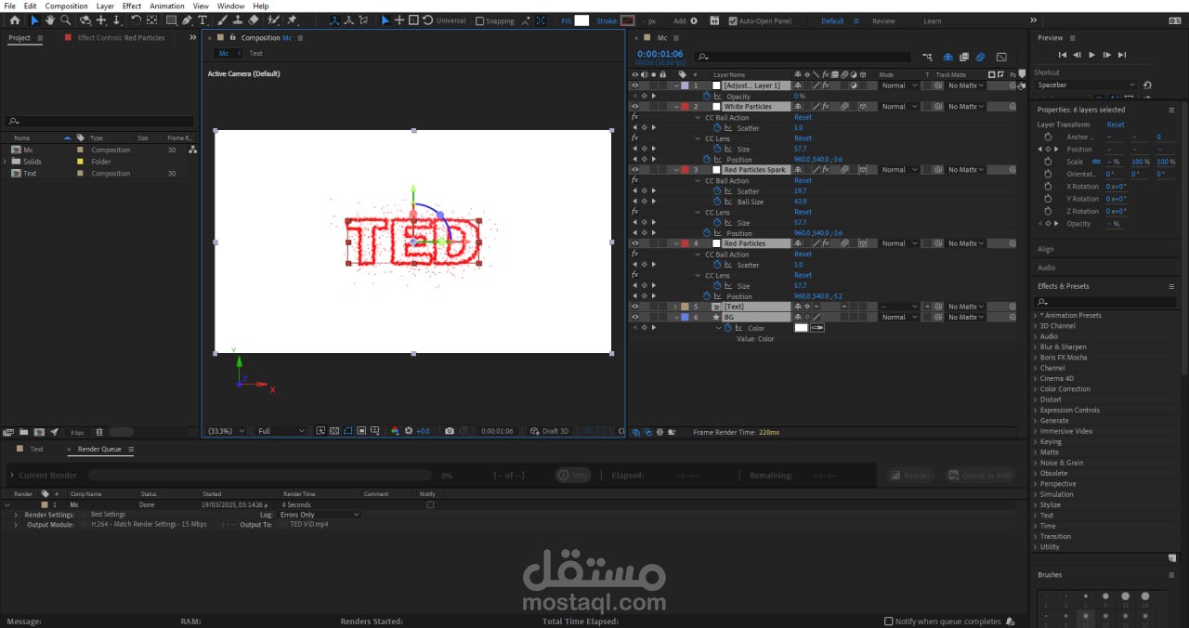Select the Eraser tool
1189x628 pixels.
[x=254, y=20]
